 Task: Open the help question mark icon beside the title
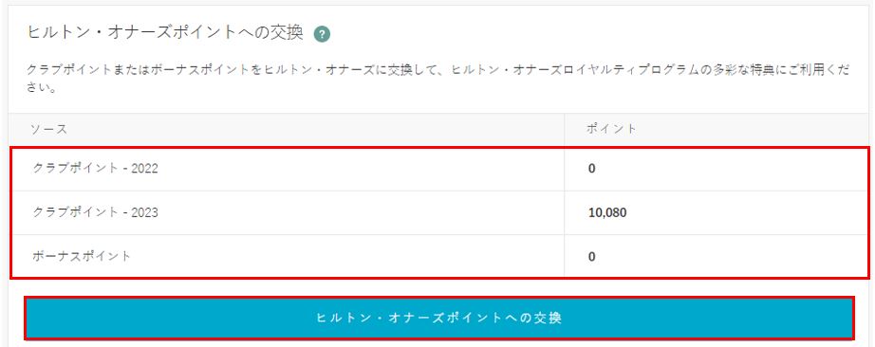[x=322, y=34]
